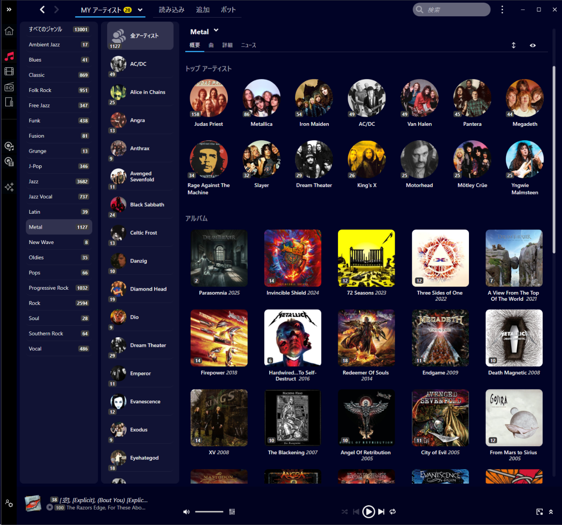Click the sort order arrows icon

pos(514,45)
